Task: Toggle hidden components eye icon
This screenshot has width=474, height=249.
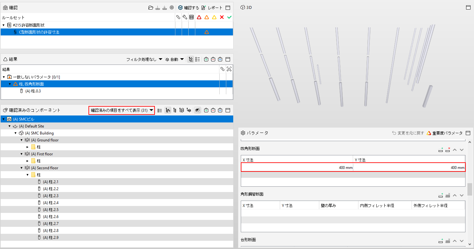Action: click(x=197, y=110)
